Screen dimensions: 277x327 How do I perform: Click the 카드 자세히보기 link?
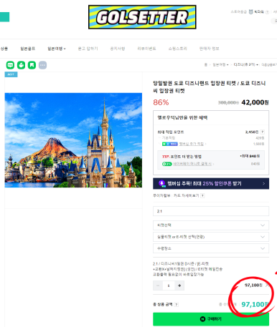186,195
